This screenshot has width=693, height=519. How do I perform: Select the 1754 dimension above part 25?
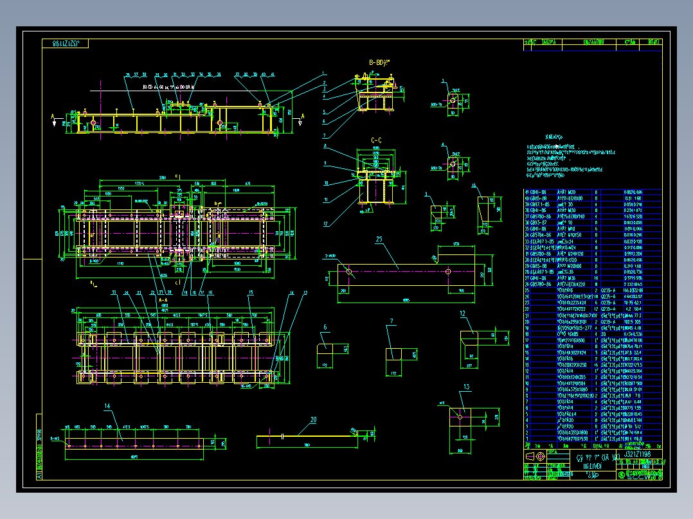coord(456,244)
